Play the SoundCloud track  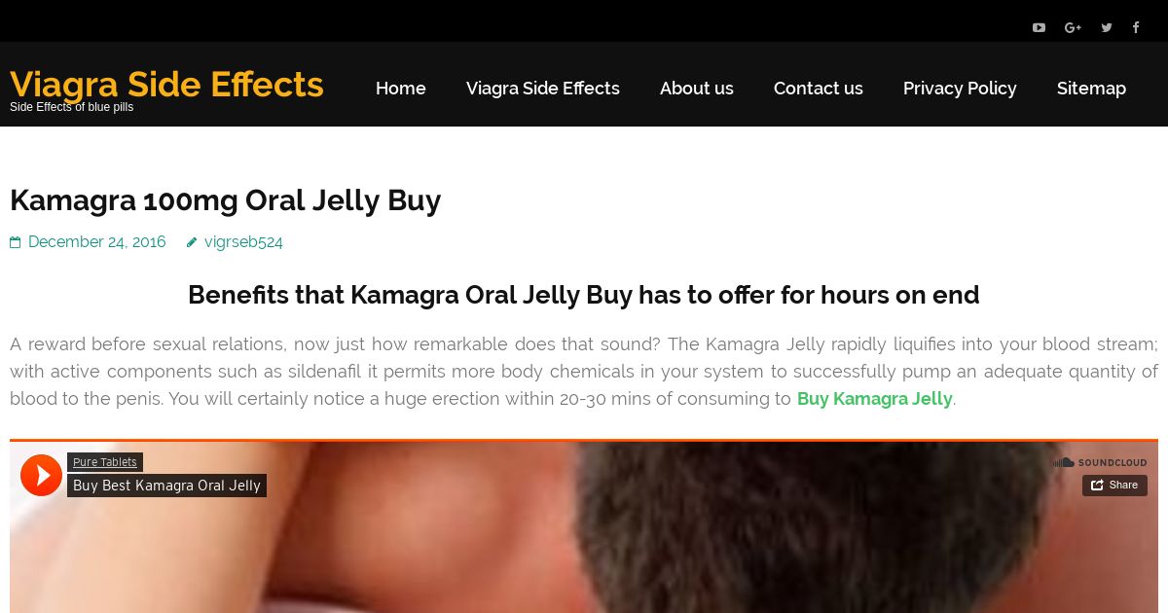click(x=41, y=475)
